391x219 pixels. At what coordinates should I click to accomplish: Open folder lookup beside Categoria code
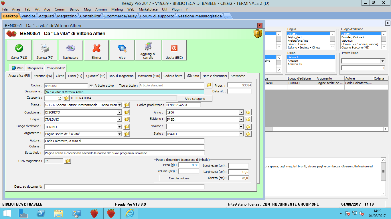(x=66, y=98)
